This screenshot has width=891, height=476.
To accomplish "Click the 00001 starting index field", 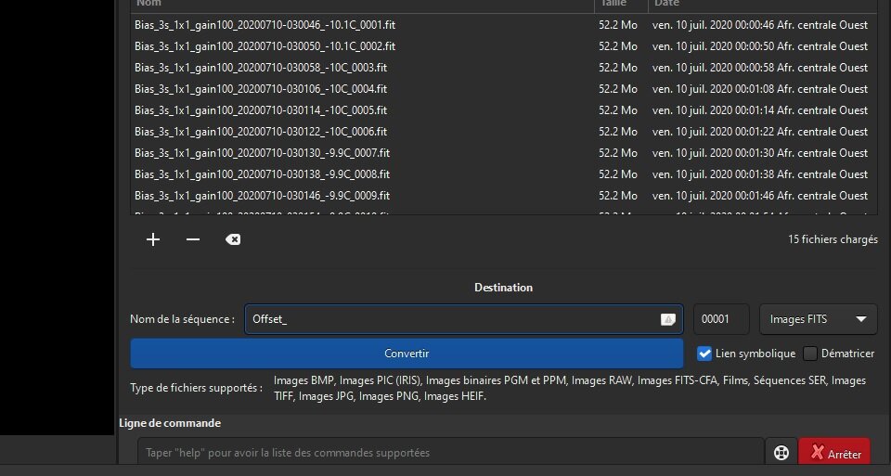I will click(x=721, y=319).
